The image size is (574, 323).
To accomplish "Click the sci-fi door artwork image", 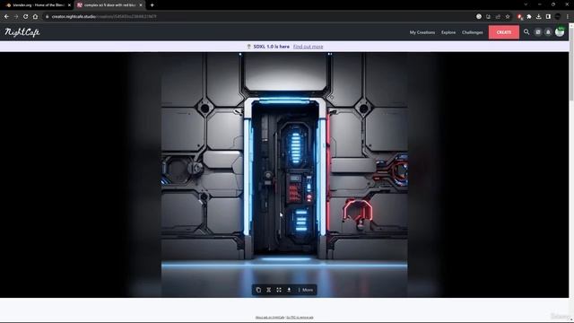I will (284, 175).
